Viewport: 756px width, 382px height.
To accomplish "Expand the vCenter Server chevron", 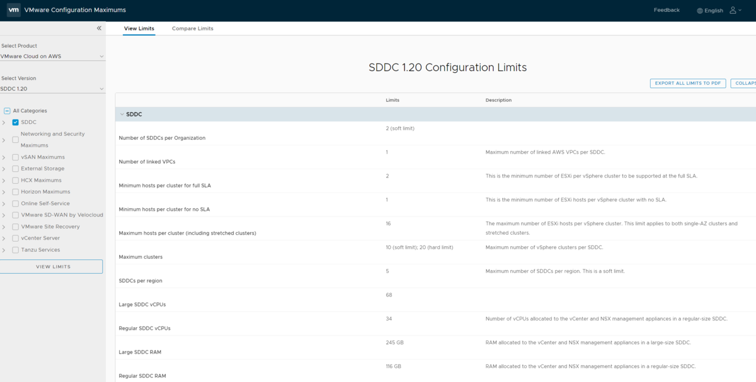I will pos(4,239).
